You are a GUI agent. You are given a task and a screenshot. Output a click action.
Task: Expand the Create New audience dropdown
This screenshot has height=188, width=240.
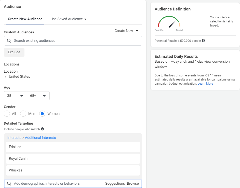coord(127,31)
